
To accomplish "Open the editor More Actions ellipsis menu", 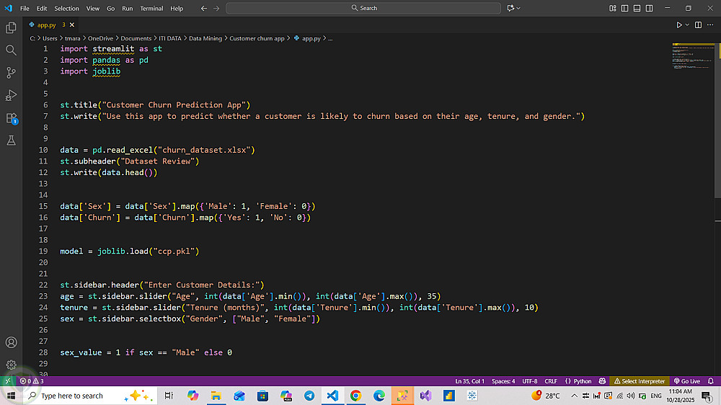I will [710, 25].
